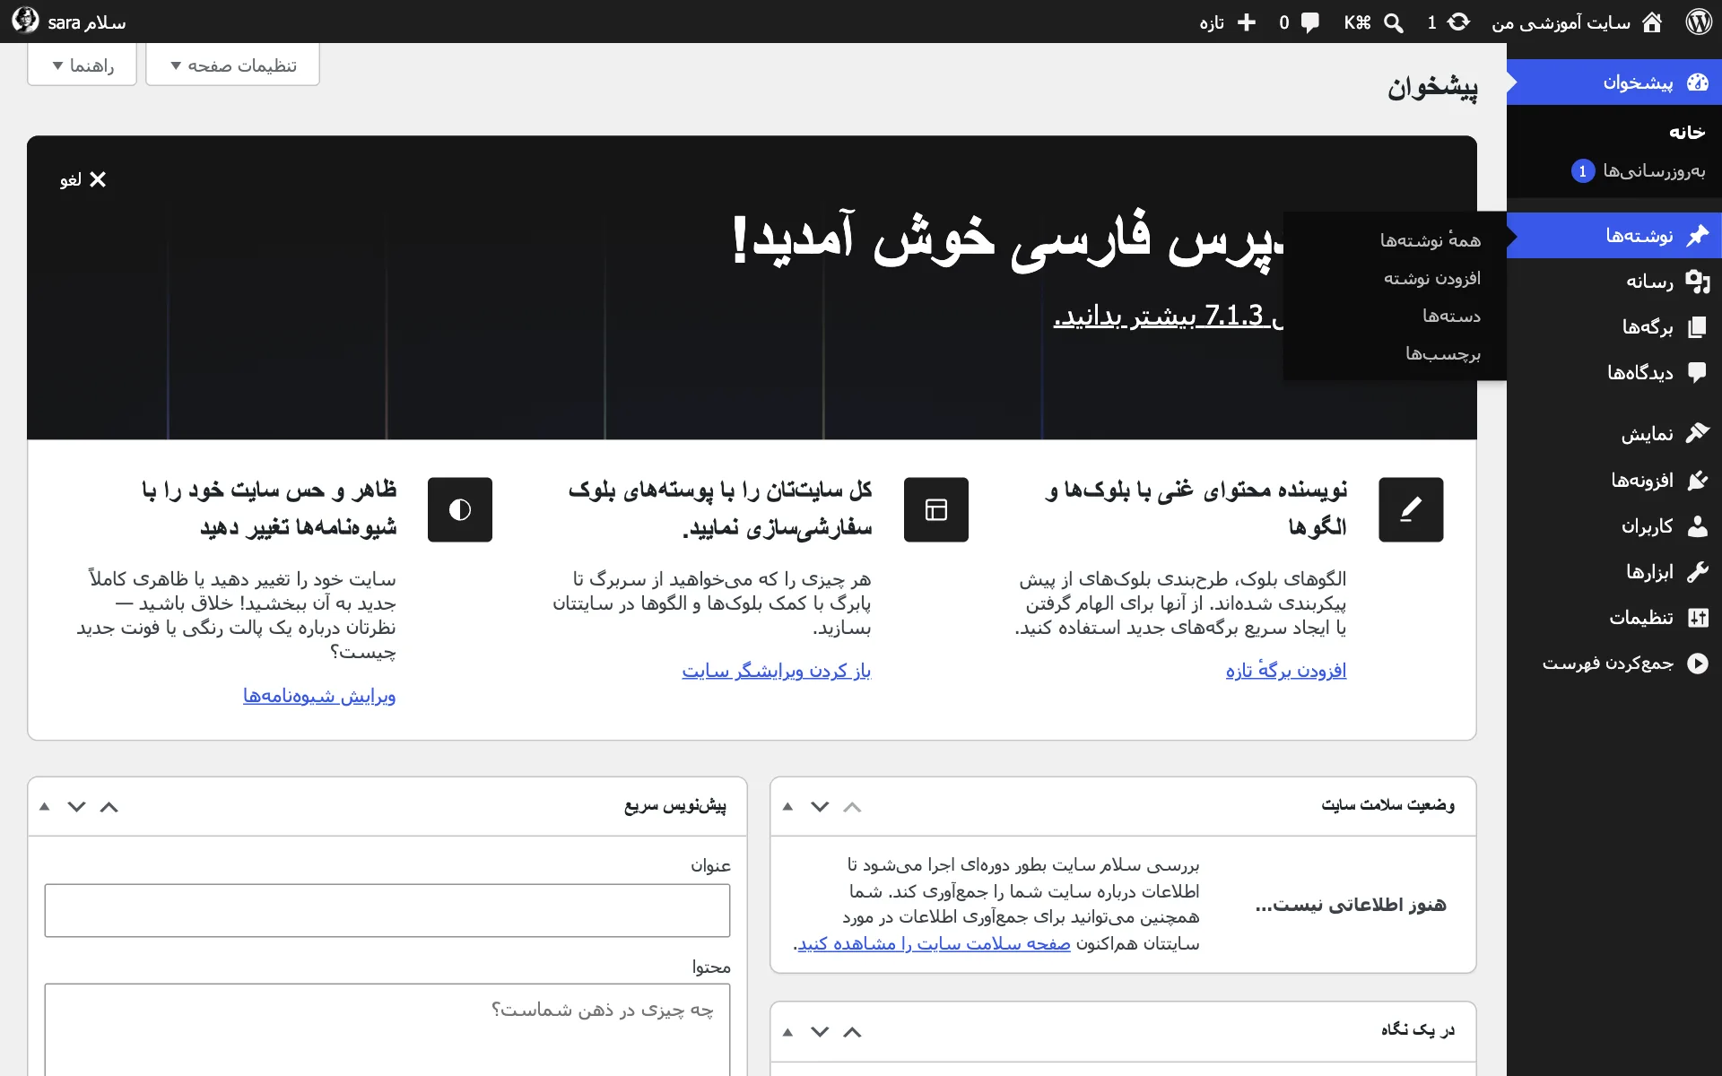Expand the تنظیمات صفحه screen options dropdown
1722x1076 pixels.
tap(233, 65)
